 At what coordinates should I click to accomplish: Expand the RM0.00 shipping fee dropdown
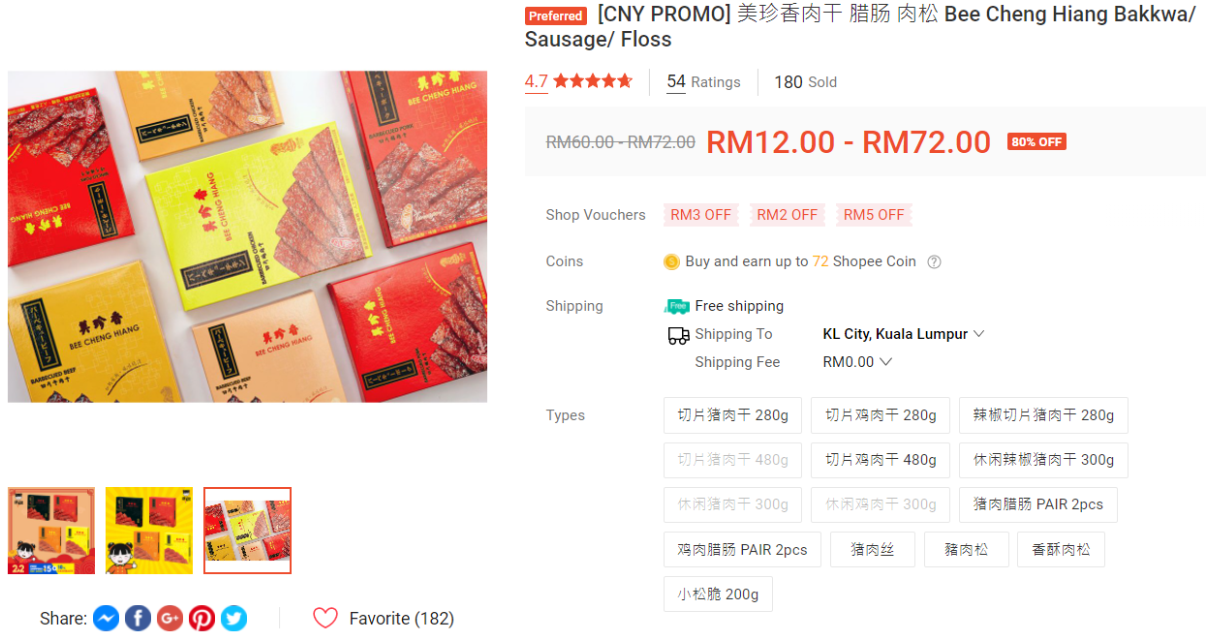(857, 362)
